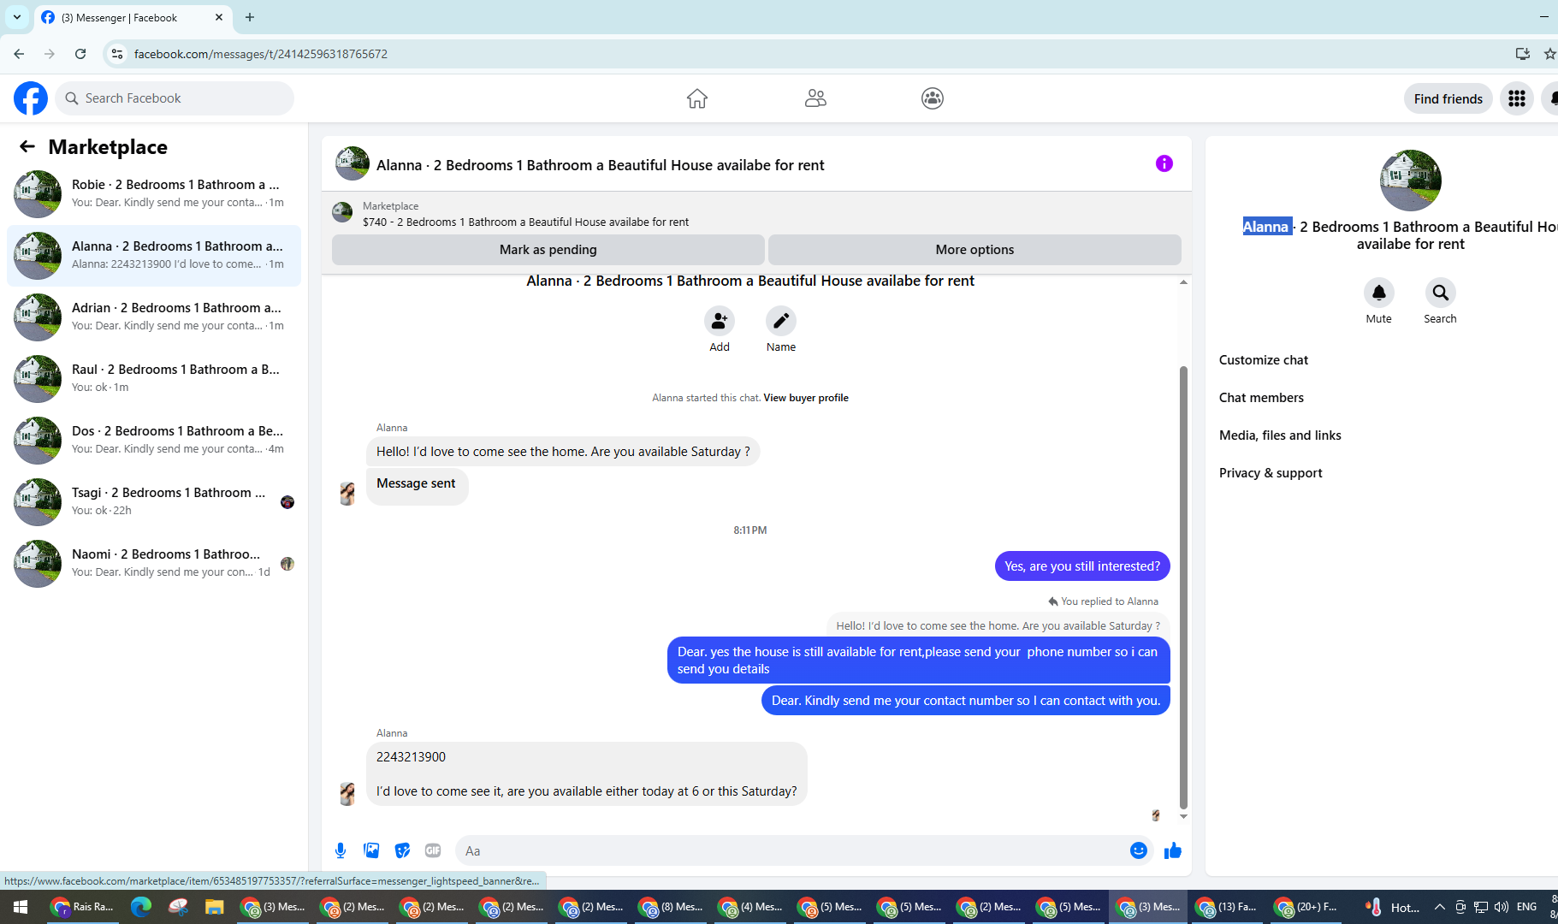The width and height of the screenshot is (1558, 924).
Task: Edit the chat name pencil icon
Action: [781, 321]
